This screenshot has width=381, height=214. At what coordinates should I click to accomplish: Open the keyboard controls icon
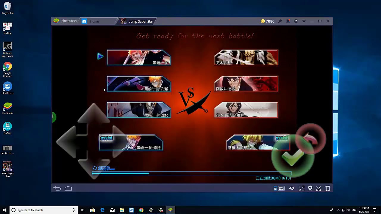point(281,188)
